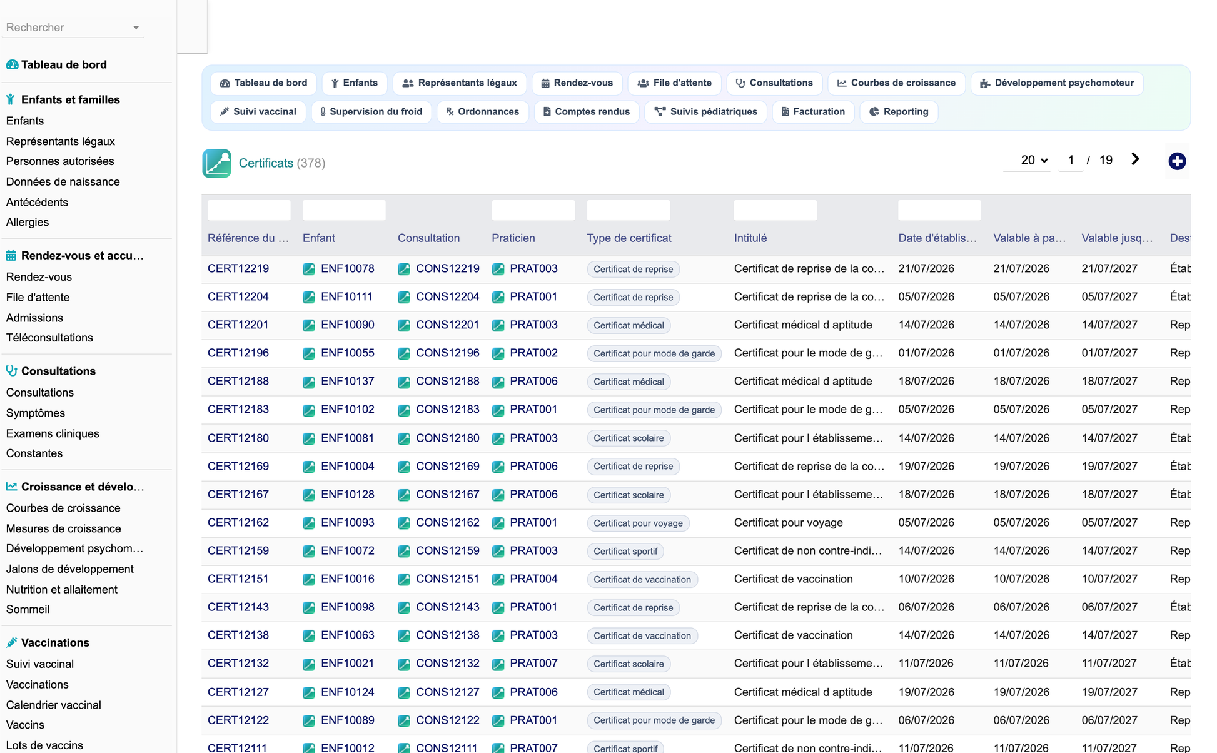The width and height of the screenshot is (1217, 753).
Task: Click the record icon beside CONS12219
Action: point(404,269)
